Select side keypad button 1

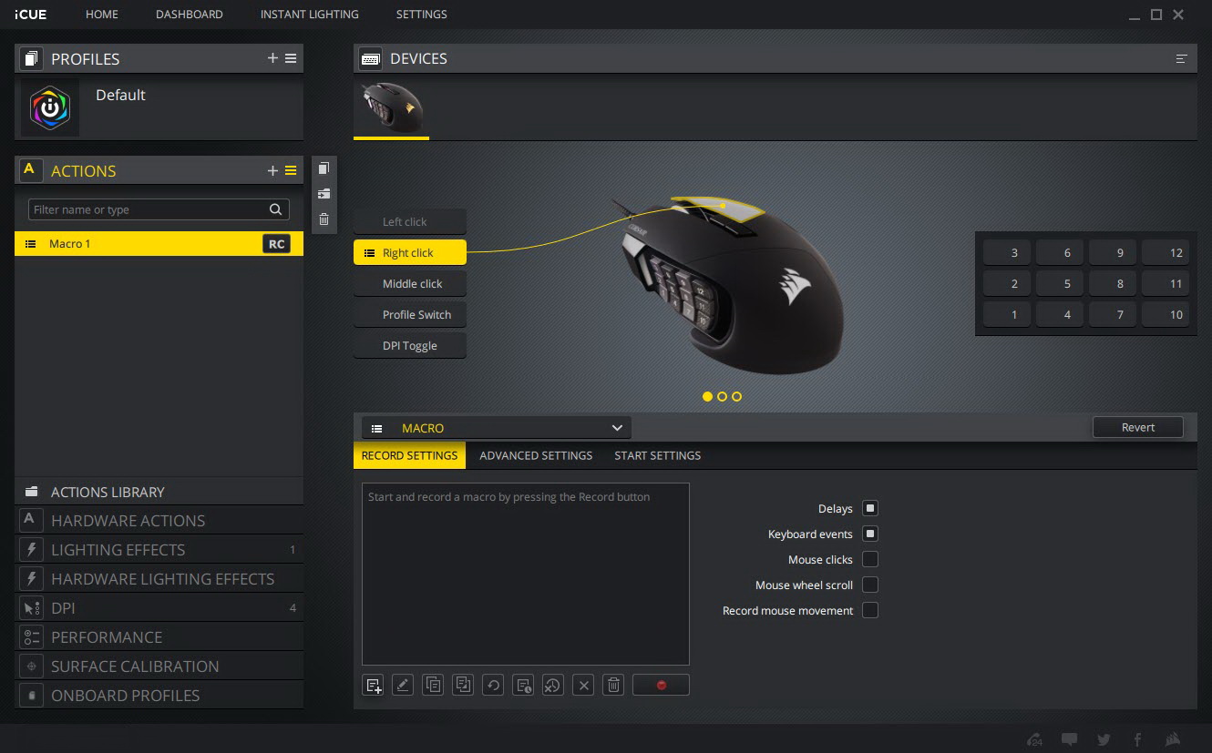click(x=1007, y=315)
